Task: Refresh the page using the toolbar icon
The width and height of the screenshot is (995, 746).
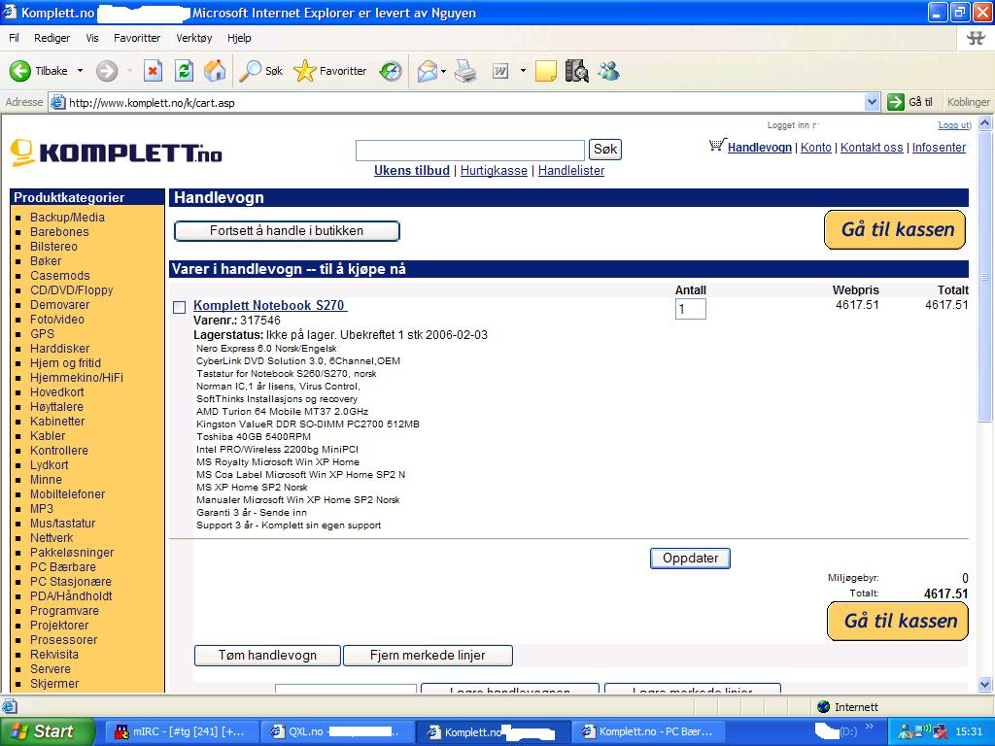Action: click(x=184, y=71)
